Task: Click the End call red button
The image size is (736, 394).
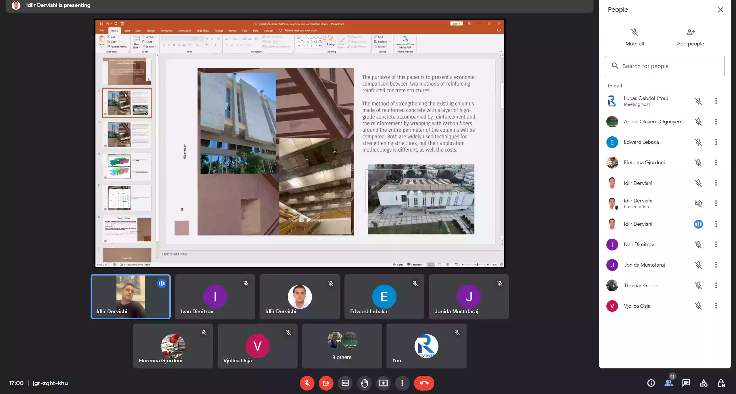Action: point(424,383)
